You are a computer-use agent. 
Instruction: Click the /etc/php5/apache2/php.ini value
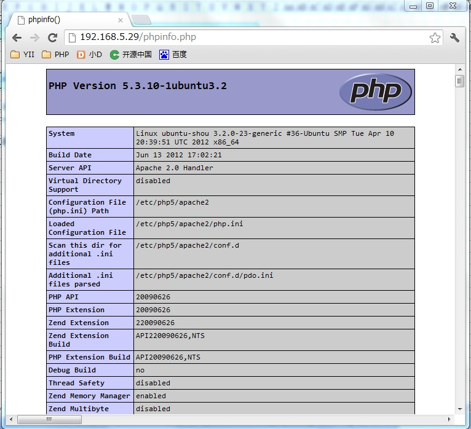click(x=189, y=224)
